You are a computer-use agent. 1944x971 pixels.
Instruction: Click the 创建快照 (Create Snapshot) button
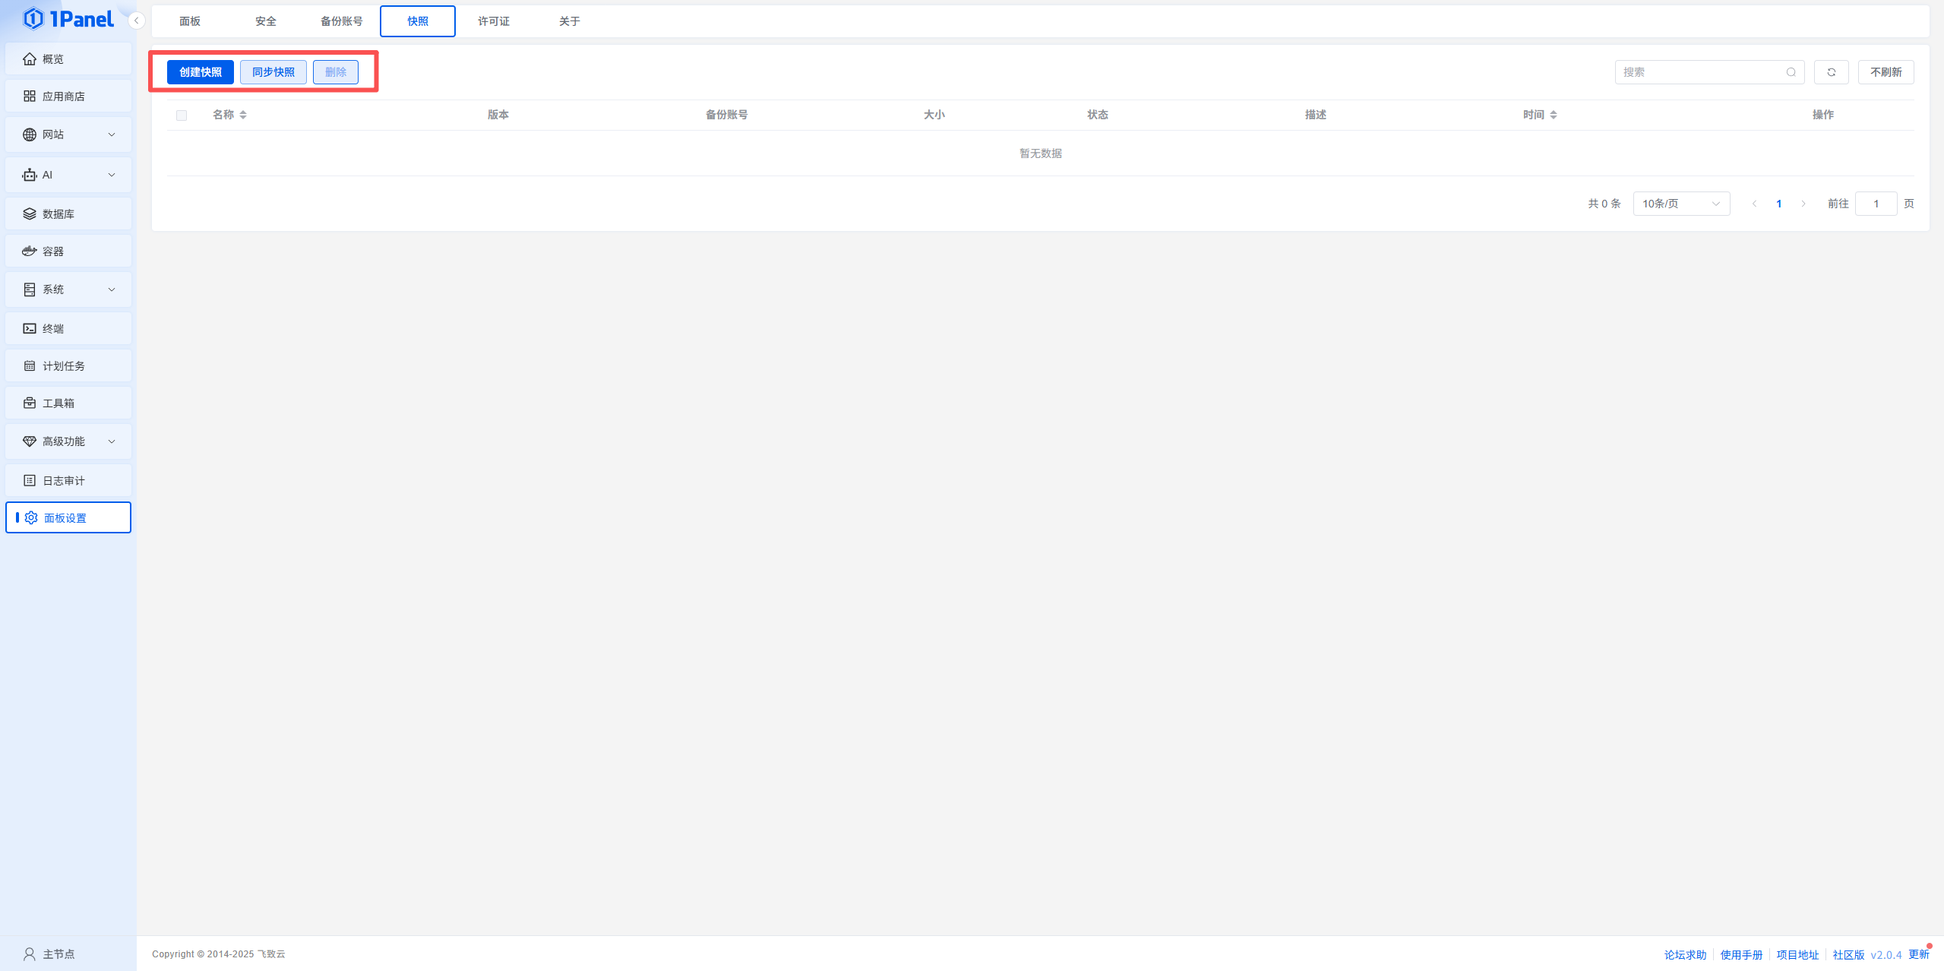(x=200, y=72)
